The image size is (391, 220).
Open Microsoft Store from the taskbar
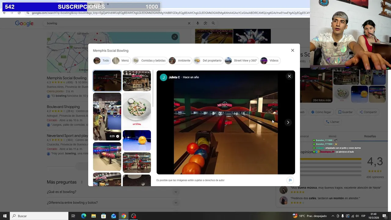coord(104,216)
